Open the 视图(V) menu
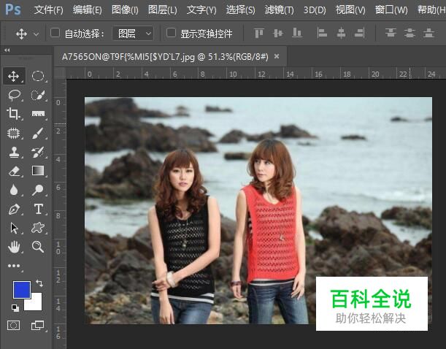Viewport: 446px width, 349px height. [x=350, y=10]
